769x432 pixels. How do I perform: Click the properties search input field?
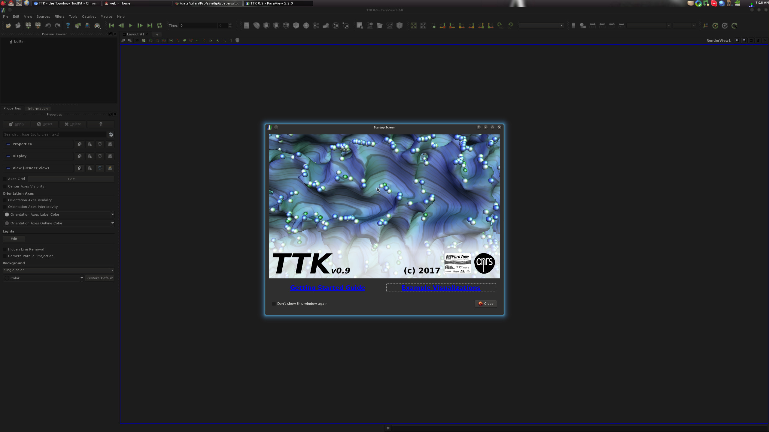tap(54, 134)
